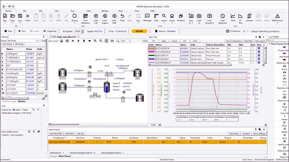Open the Tools ribbon tab
This screenshot has height=162, width=289.
pyautogui.click(x=89, y=11)
